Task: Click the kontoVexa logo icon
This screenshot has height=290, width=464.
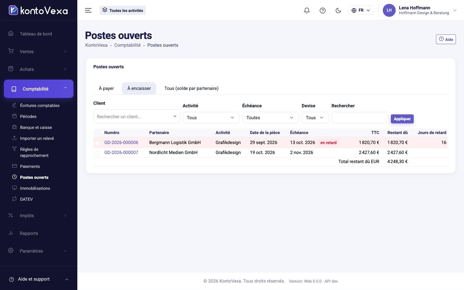Action: [13, 10]
